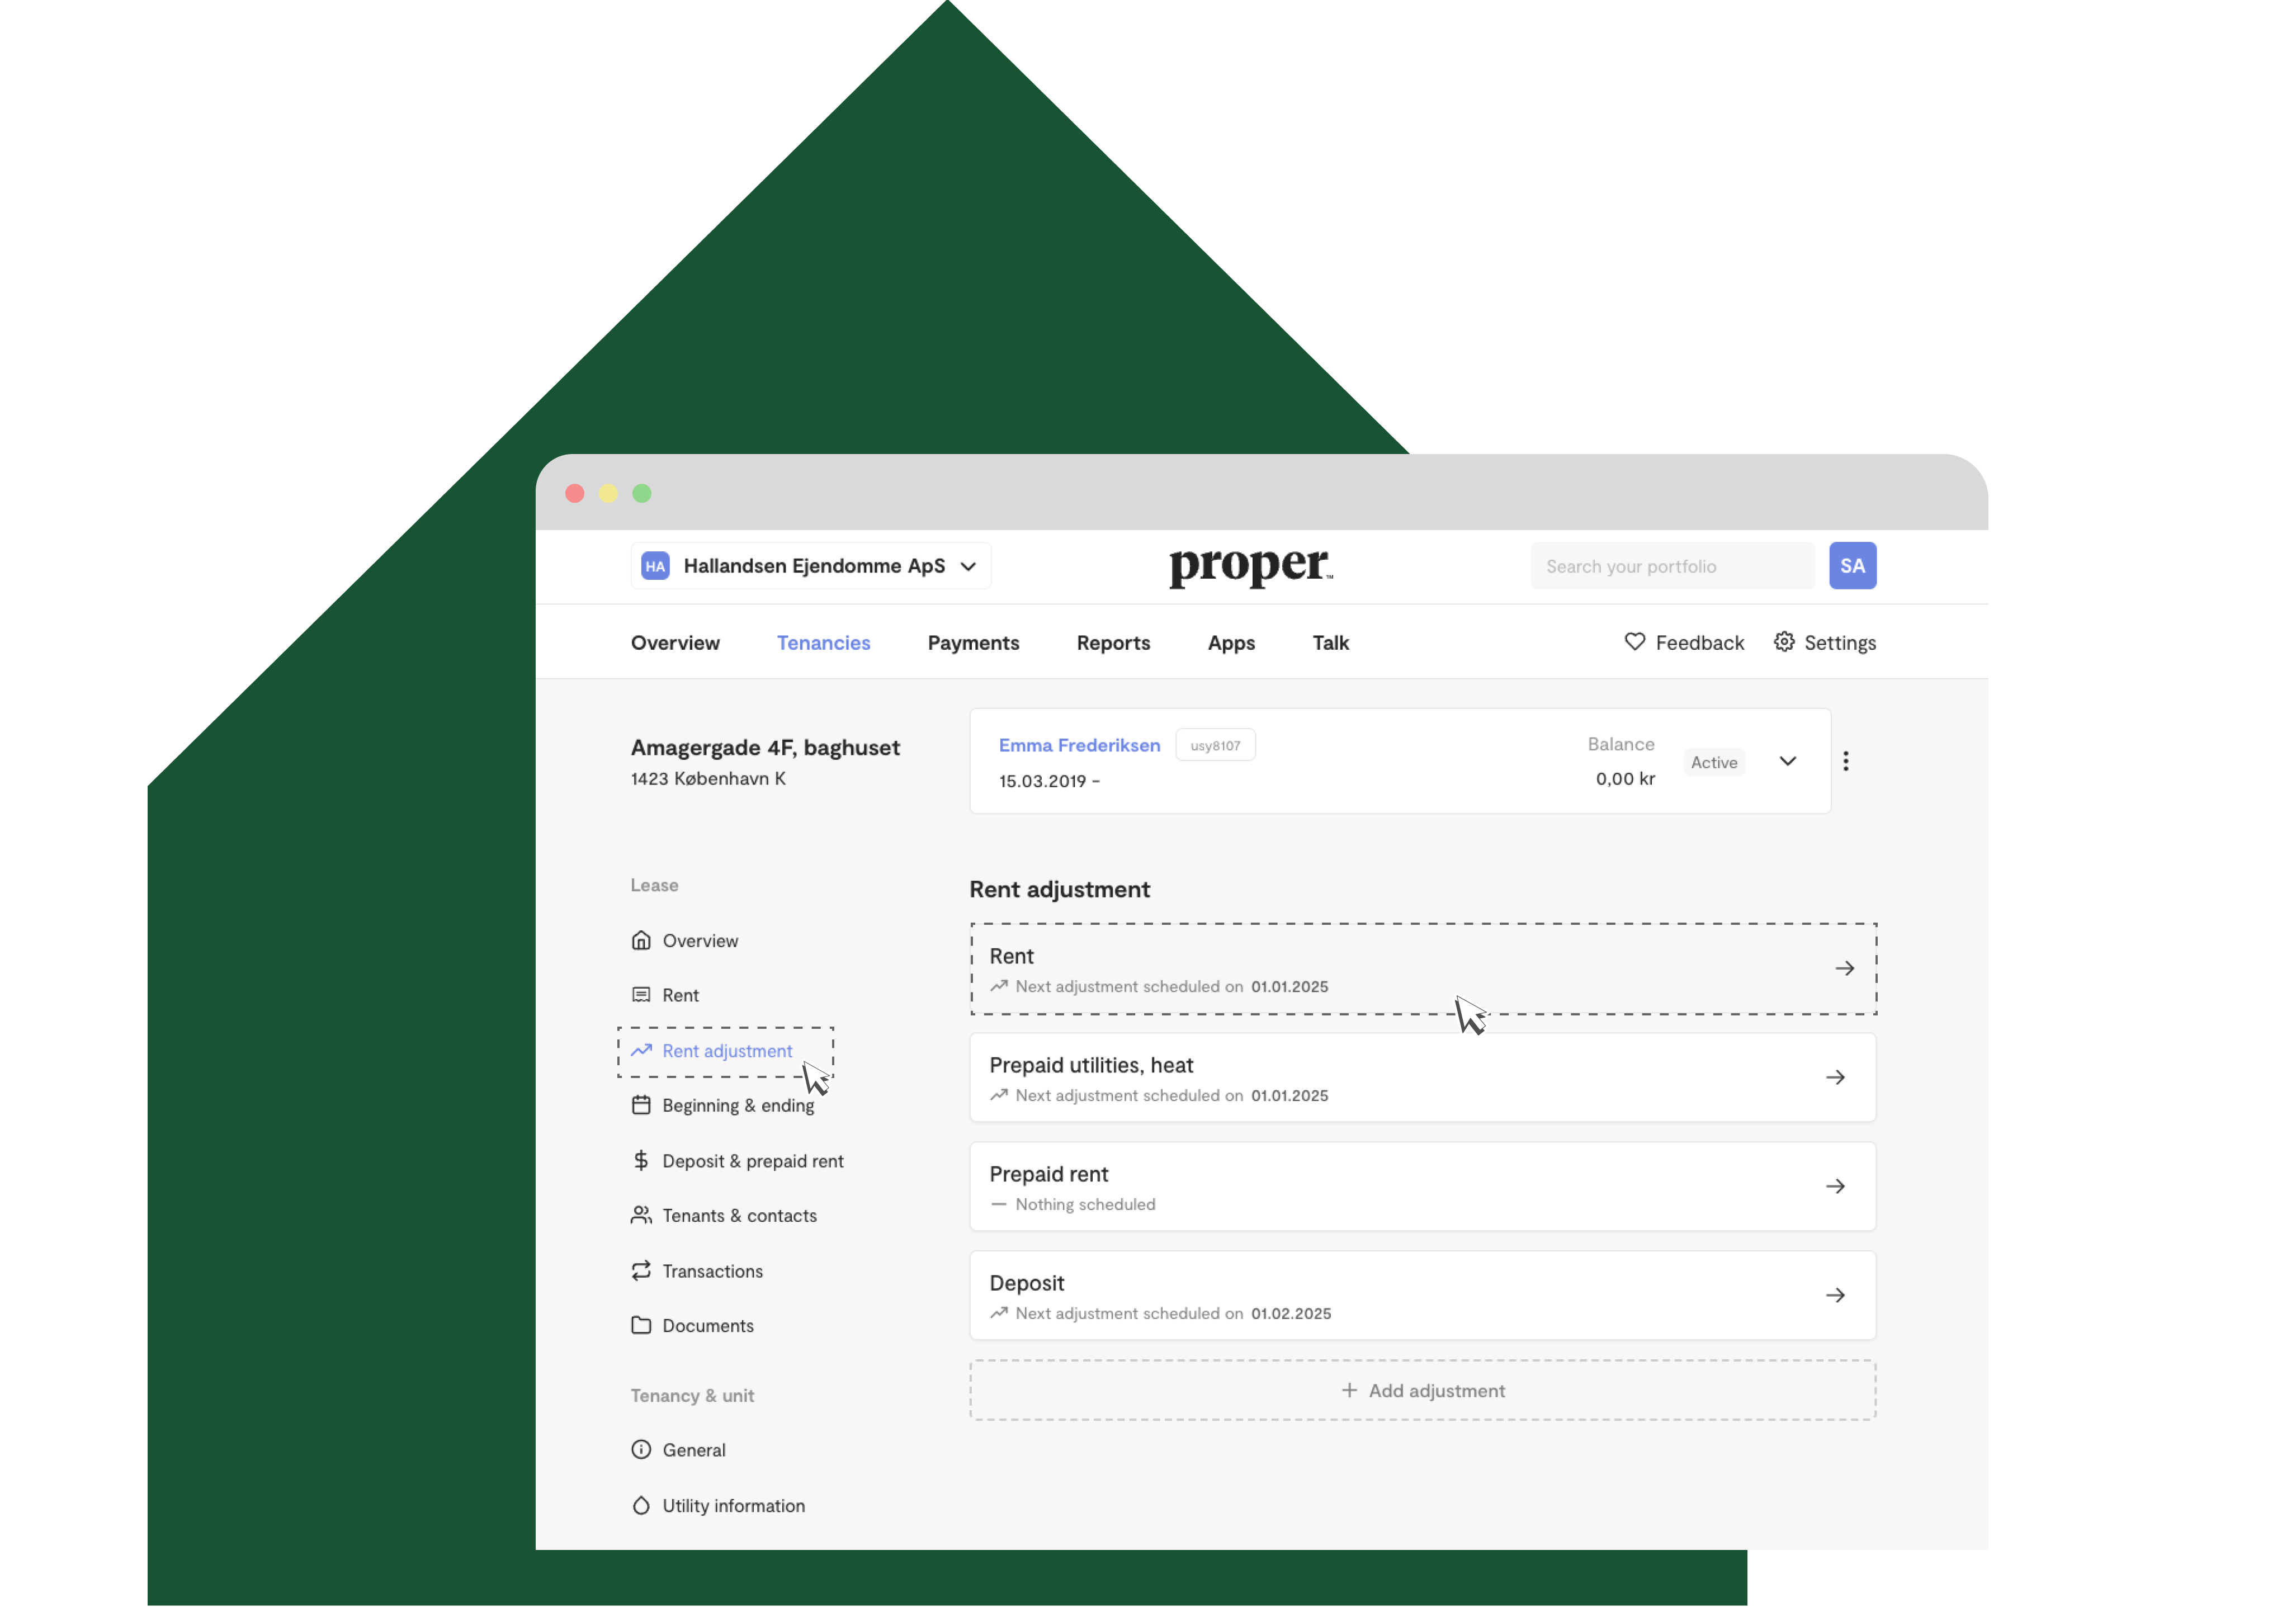2296x1607 pixels.
Task: Open the Hallandsen Ejendomme ApS company dropdown
Action: pyautogui.click(x=810, y=566)
